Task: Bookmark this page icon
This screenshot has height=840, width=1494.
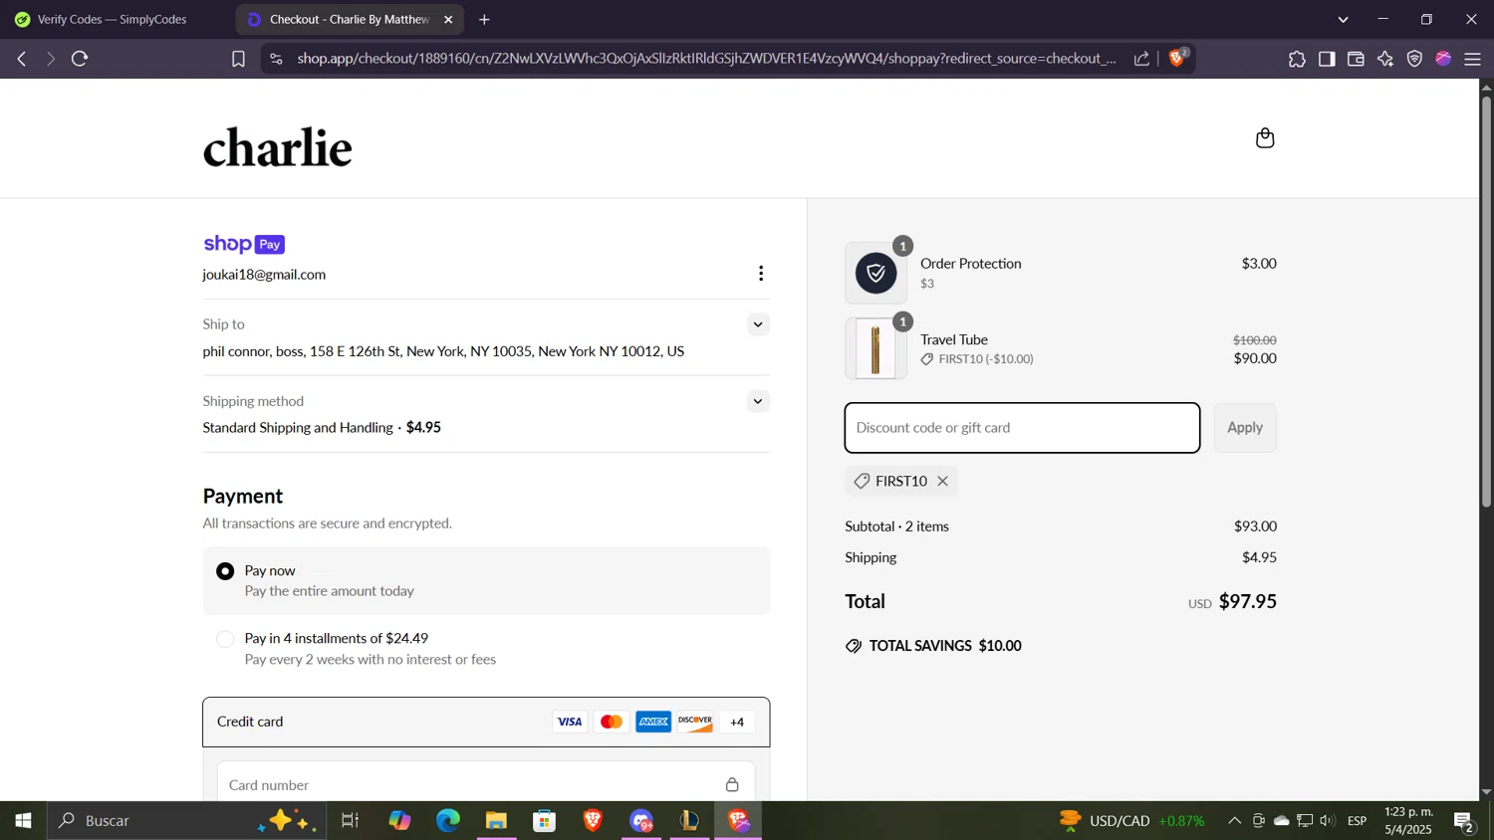Action: (x=238, y=59)
